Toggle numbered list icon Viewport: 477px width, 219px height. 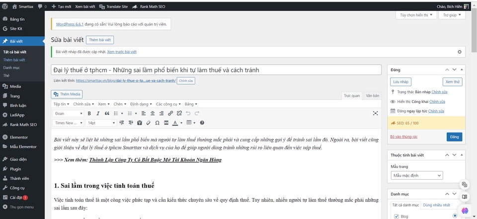[130, 113]
